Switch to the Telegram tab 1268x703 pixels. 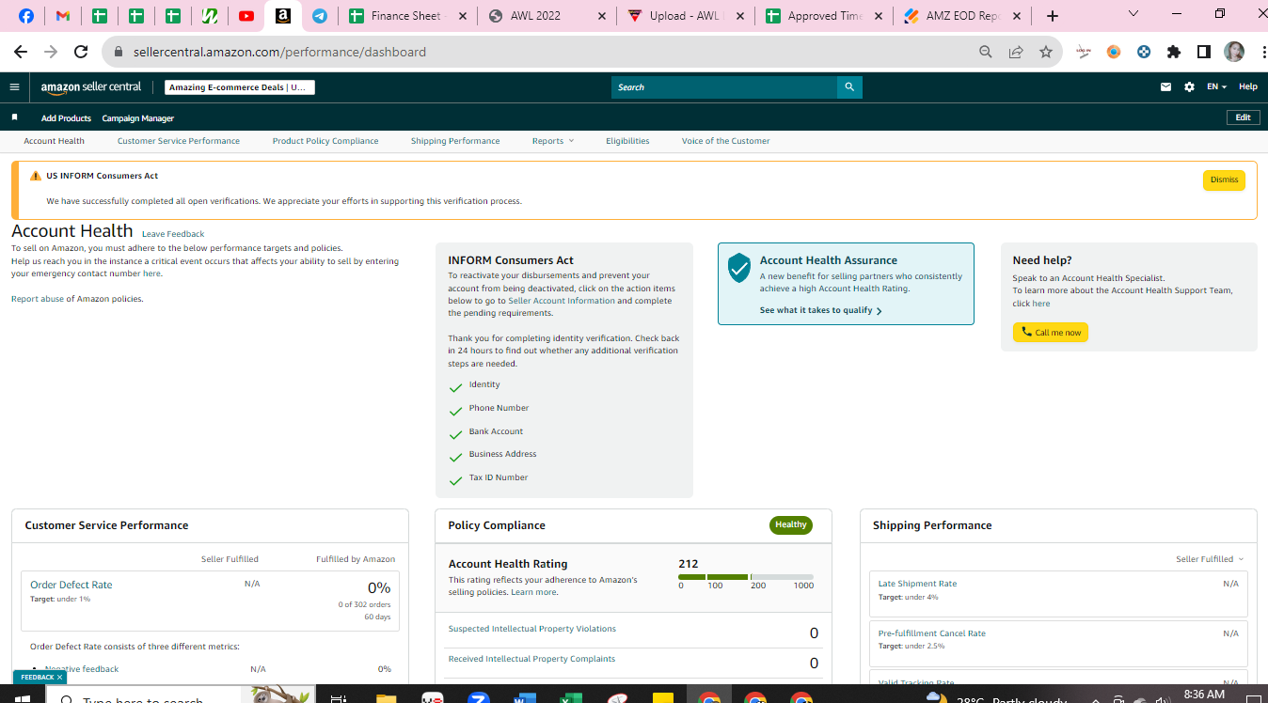[x=320, y=16]
